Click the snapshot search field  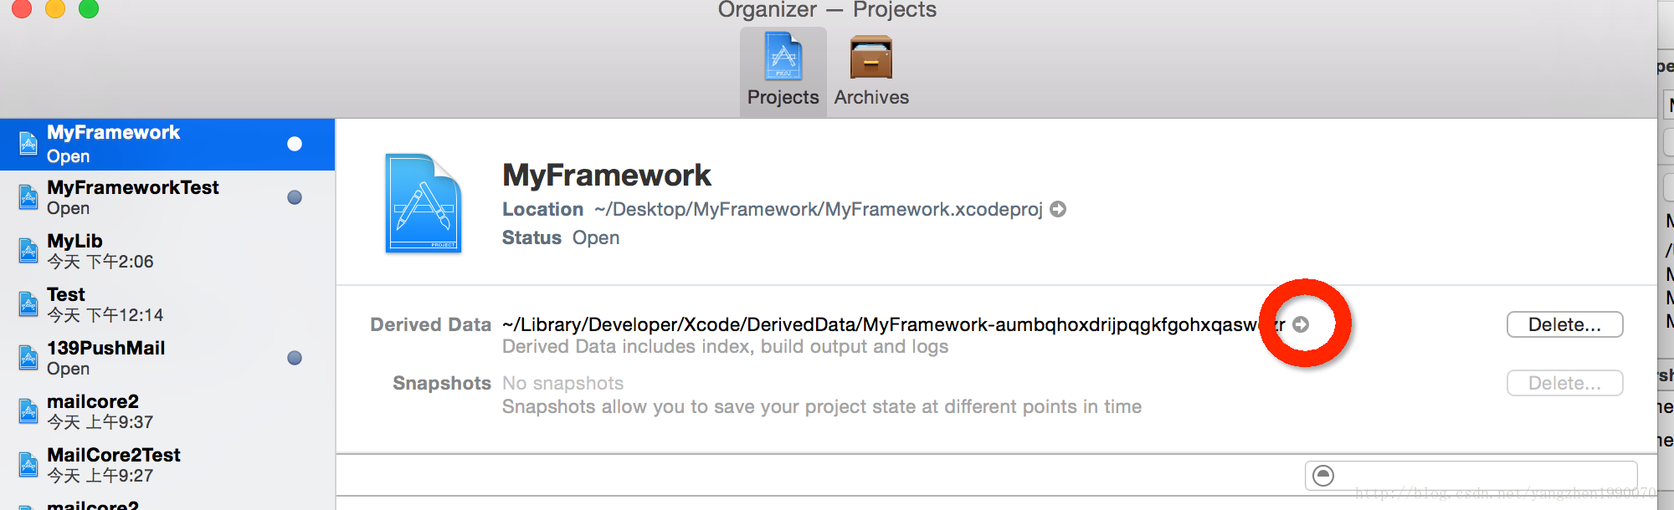coord(1471,476)
